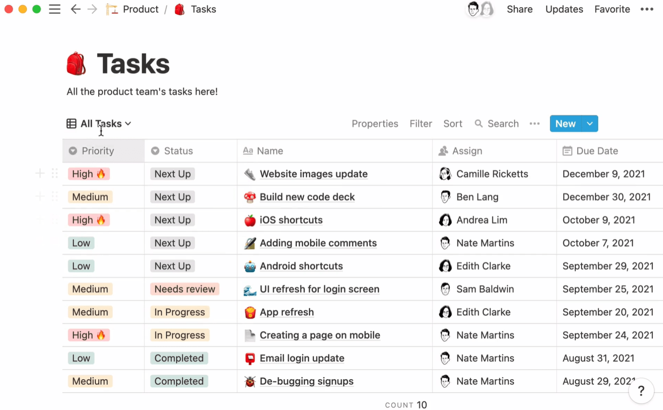663x410 pixels.
Task: Click the Product crane icon in breadcrumb
Action: (x=112, y=9)
